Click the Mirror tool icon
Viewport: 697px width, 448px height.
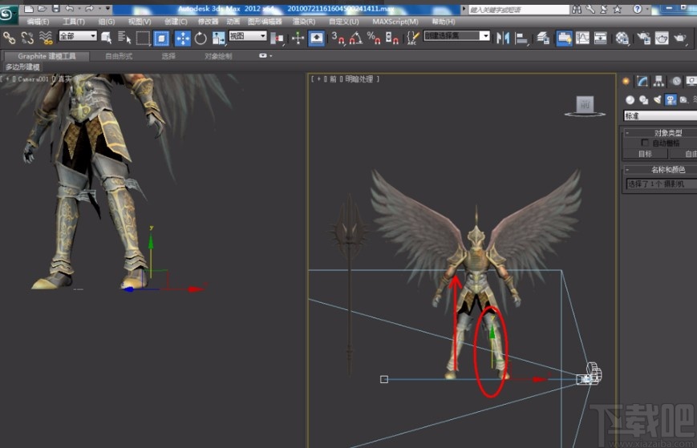tap(503, 38)
